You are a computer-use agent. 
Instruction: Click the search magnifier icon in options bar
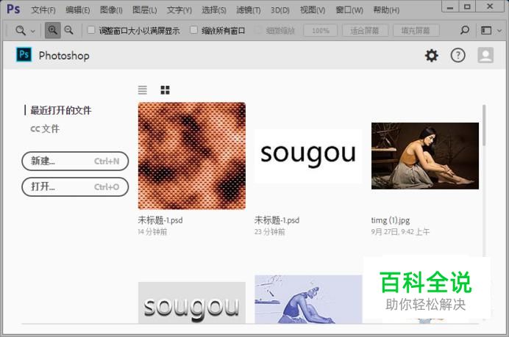click(465, 30)
